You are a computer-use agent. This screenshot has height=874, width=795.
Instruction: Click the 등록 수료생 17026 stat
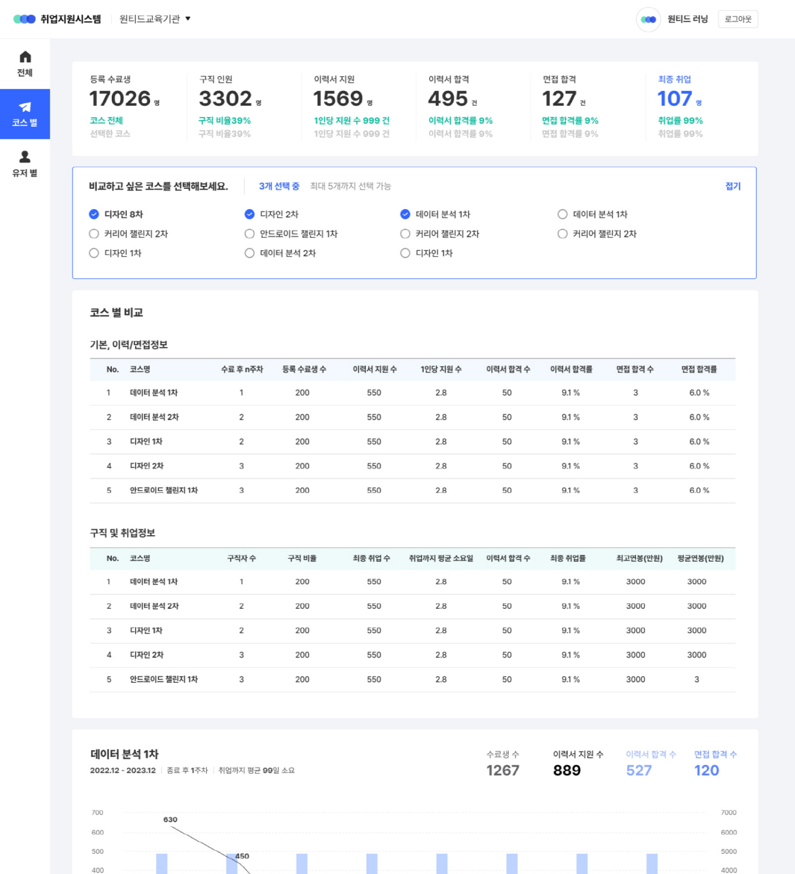point(124,98)
